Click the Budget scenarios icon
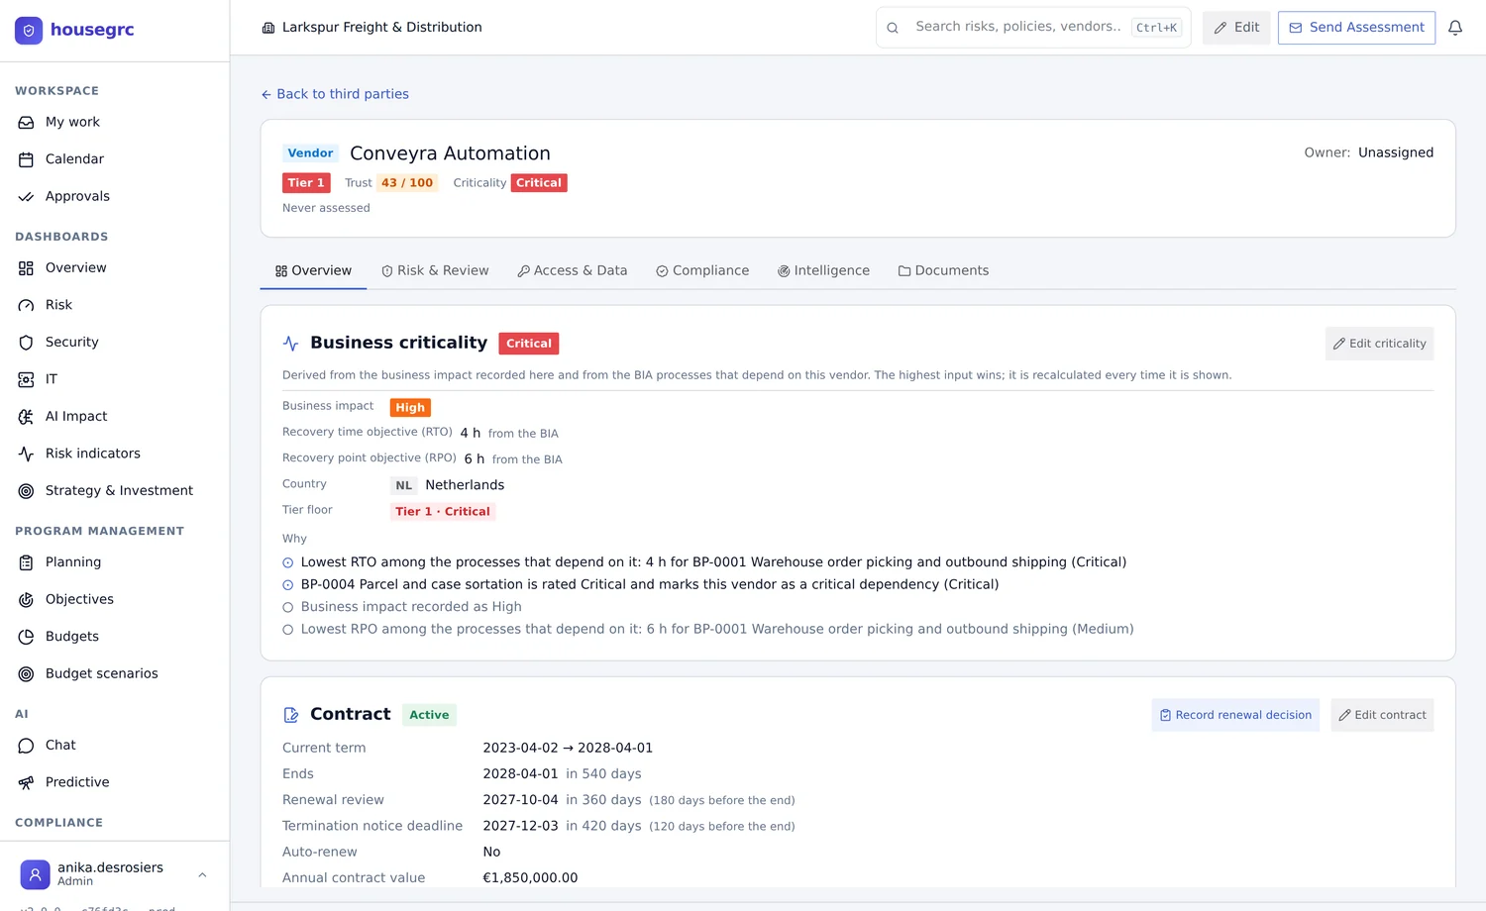Image resolution: width=1486 pixels, height=911 pixels. 26,674
